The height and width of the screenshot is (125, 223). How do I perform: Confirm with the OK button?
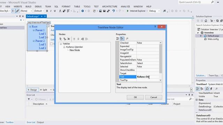[x=135, y=97]
